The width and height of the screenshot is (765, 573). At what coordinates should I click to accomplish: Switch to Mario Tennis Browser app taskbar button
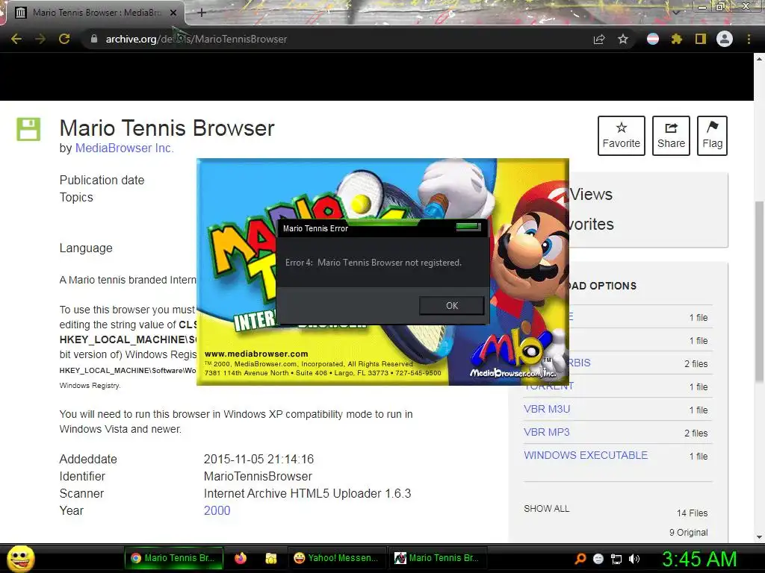(x=437, y=558)
